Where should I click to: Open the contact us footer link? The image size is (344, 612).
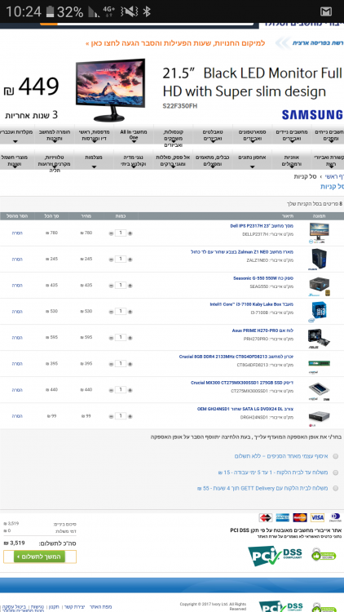pos(74,607)
